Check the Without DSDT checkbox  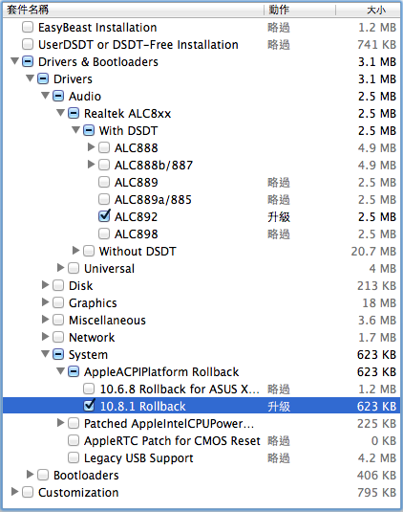[x=89, y=251]
